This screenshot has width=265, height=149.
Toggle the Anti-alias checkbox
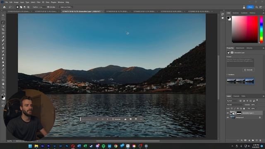48,7
